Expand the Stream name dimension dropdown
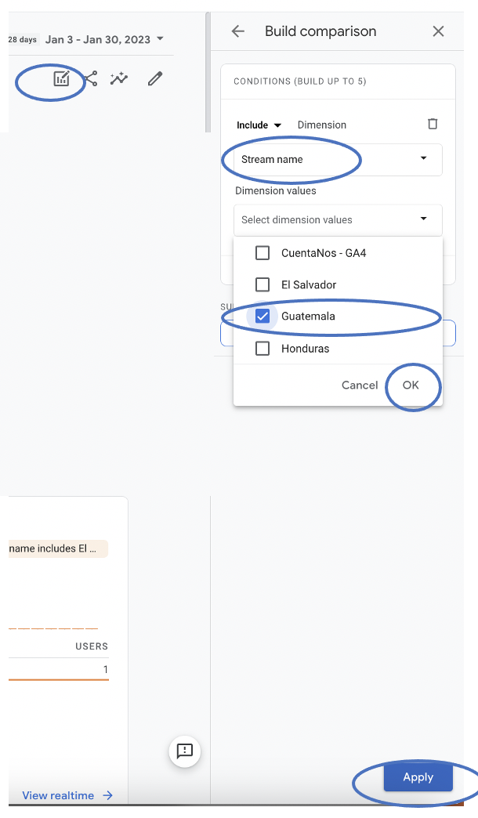Image resolution: width=478 pixels, height=818 pixels. point(338,159)
